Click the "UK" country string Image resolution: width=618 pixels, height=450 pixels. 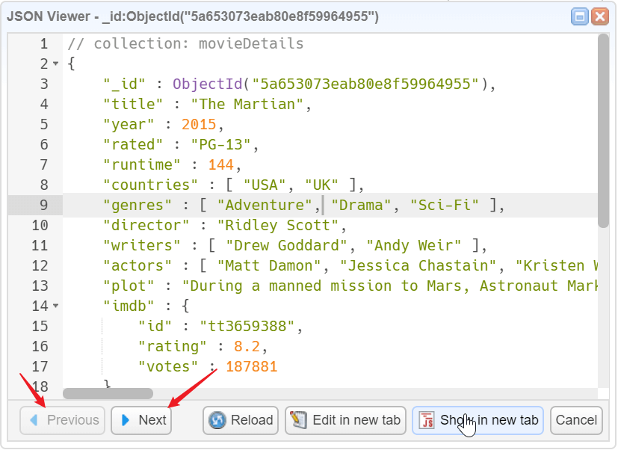(321, 185)
